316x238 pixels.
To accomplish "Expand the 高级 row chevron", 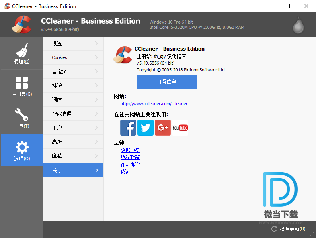I will coord(96,142).
